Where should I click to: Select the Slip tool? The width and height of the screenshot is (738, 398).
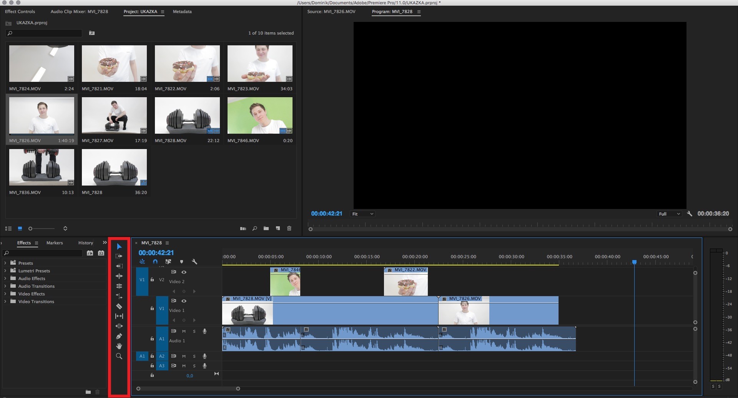click(x=119, y=316)
